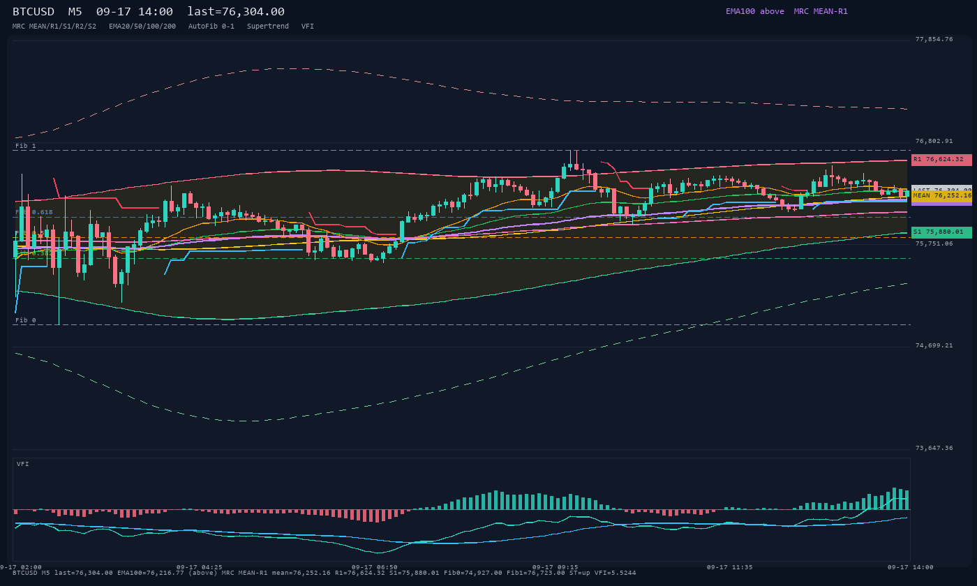Click the 74,699.21 price axis label
The width and height of the screenshot is (977, 586).
point(934,346)
